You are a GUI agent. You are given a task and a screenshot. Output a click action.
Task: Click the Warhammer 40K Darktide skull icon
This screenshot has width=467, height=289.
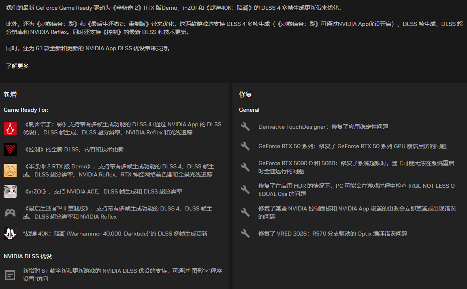[10, 234]
